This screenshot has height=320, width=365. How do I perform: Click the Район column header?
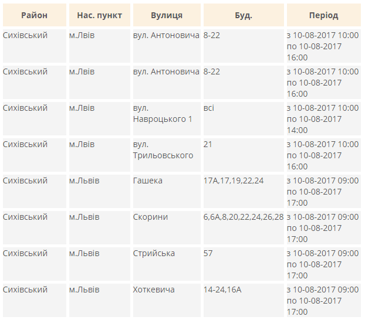(33, 15)
